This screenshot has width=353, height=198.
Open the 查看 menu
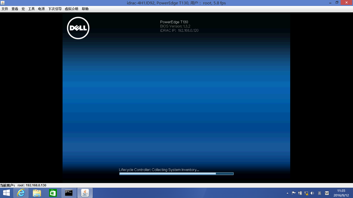point(15,9)
